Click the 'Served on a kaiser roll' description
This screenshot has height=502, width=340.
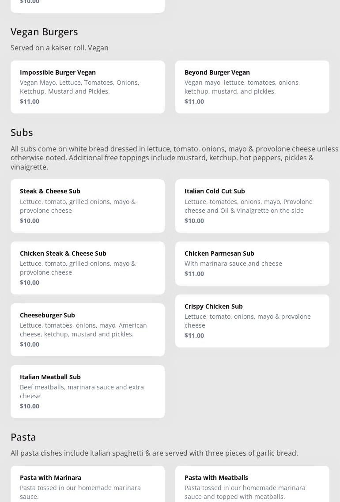[x=60, y=48]
